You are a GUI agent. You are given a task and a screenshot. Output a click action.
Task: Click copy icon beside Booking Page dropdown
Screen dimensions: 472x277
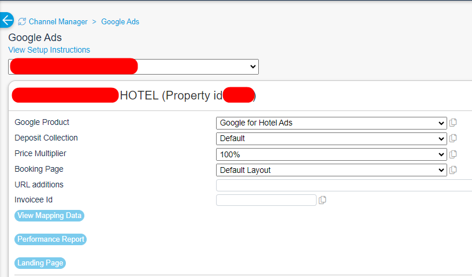point(453,169)
